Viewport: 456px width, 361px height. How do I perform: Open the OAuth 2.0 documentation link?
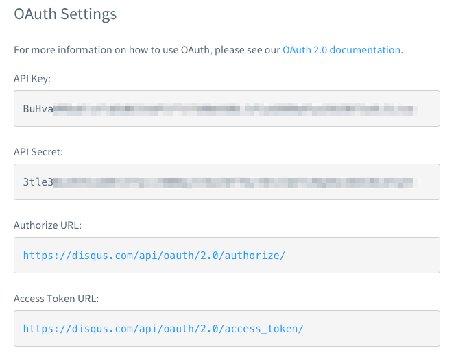[x=341, y=50]
